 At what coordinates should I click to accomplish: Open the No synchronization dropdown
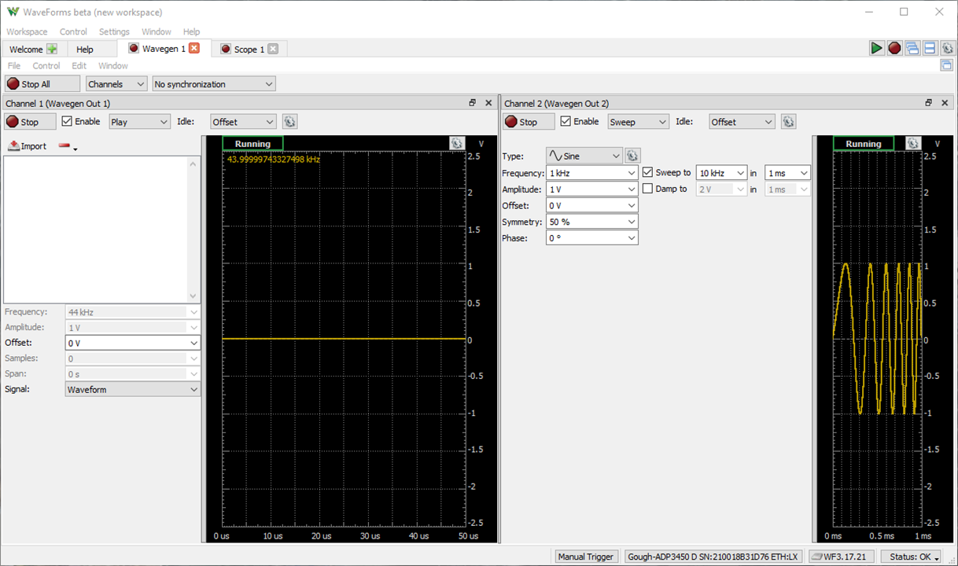[x=214, y=84]
